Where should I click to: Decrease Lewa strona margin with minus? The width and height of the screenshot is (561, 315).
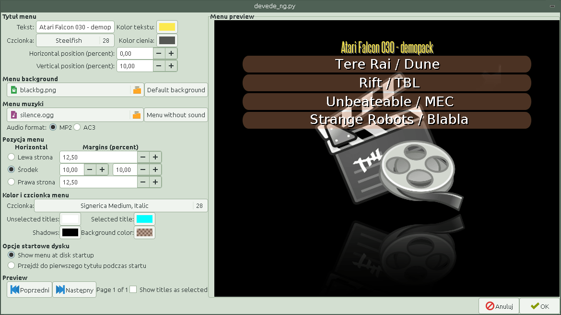pos(143,157)
